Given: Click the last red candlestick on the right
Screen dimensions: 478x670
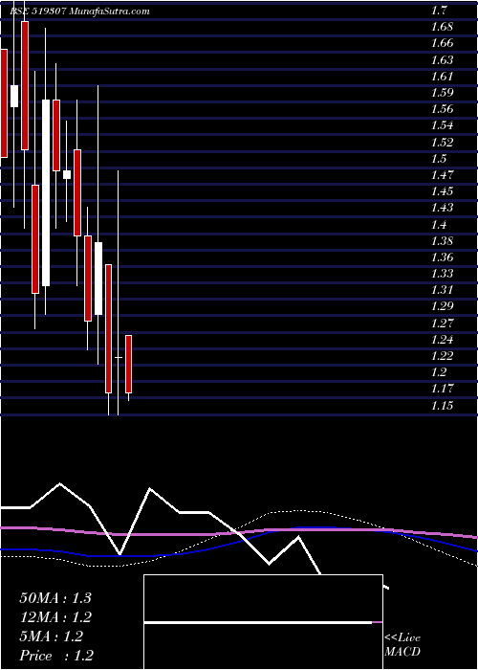Looking at the screenshot, I should tap(128, 364).
